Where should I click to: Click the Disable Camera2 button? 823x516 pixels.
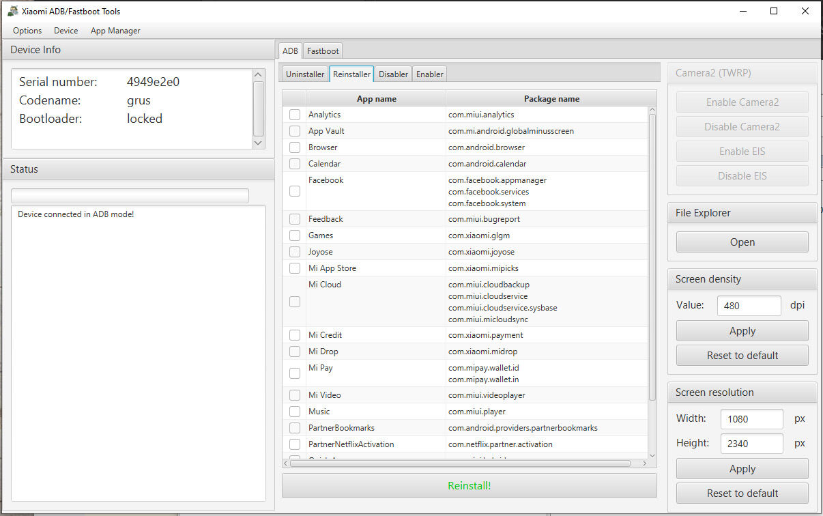[742, 127]
